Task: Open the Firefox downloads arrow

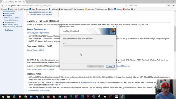Action: tap(169, 5)
